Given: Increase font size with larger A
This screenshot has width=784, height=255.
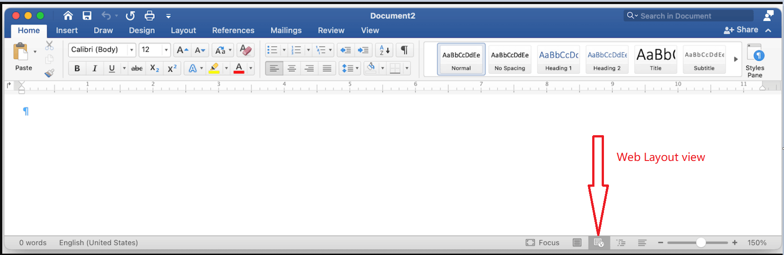Looking at the screenshot, I should 182,50.
